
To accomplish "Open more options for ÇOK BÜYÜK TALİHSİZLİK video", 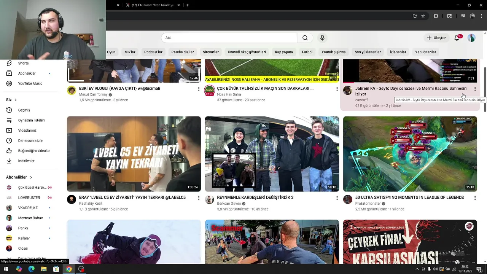I will pos(337,89).
